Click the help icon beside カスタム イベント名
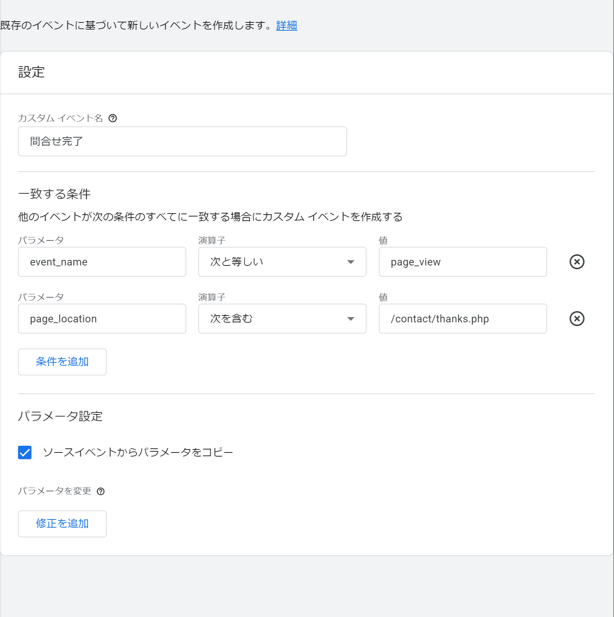Screen dimensions: 614x617 pyautogui.click(x=113, y=118)
